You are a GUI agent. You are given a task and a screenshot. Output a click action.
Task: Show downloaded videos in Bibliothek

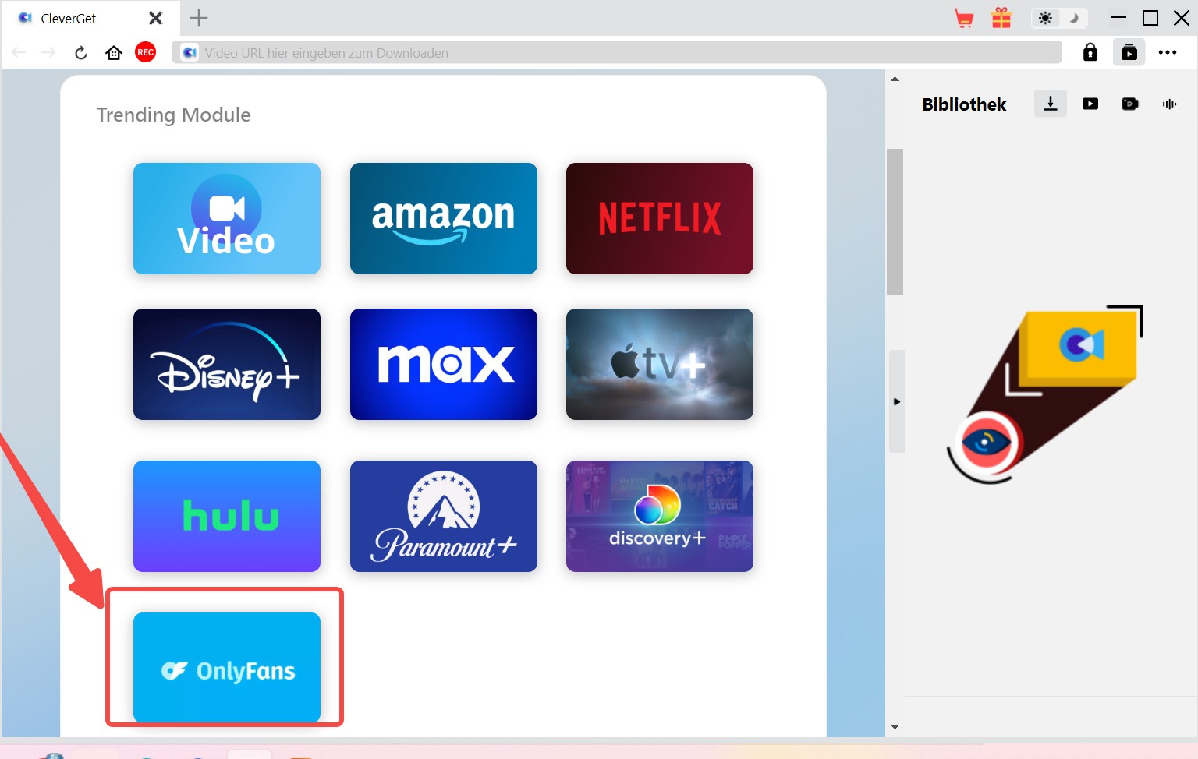[1090, 104]
